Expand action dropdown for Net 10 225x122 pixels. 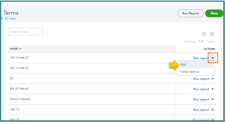[x=213, y=110]
